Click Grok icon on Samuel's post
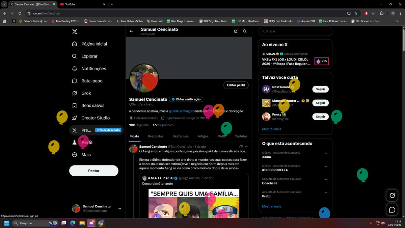Image resolution: width=405 pixels, height=228 pixels. (241, 147)
